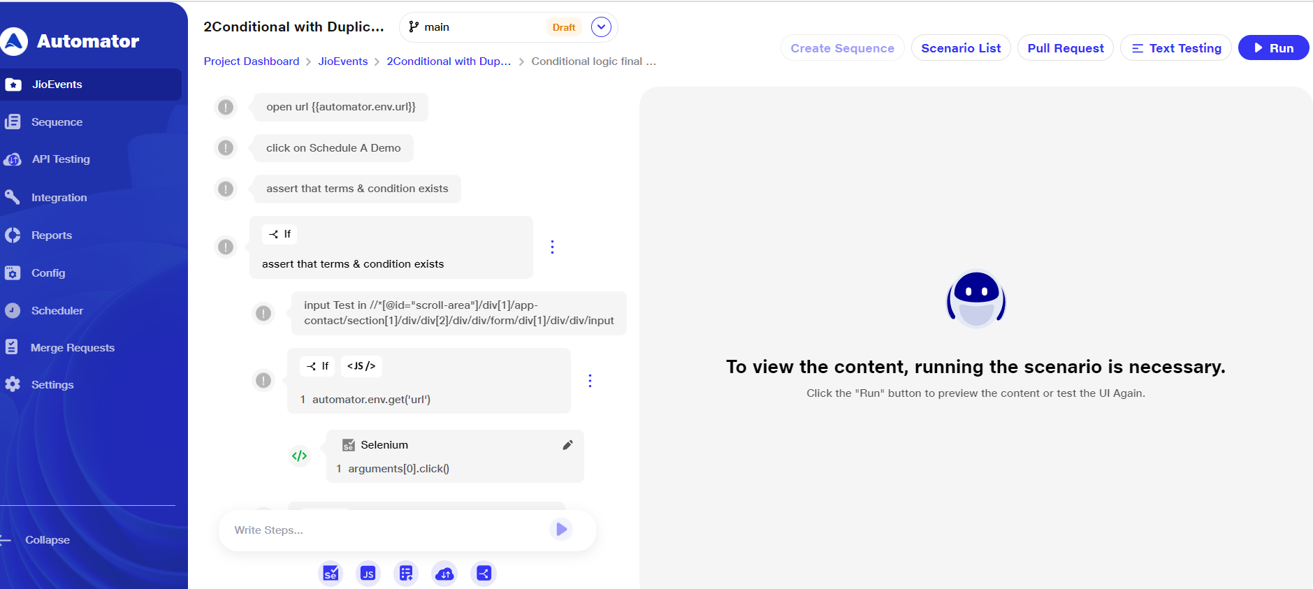
Task: Click the Sequence sidebar icon
Action: [13, 122]
